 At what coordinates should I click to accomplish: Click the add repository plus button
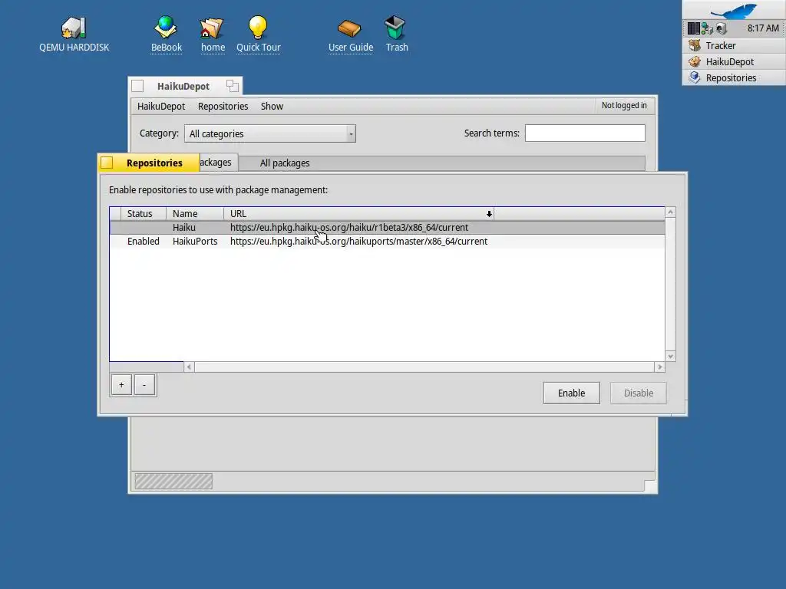(121, 385)
